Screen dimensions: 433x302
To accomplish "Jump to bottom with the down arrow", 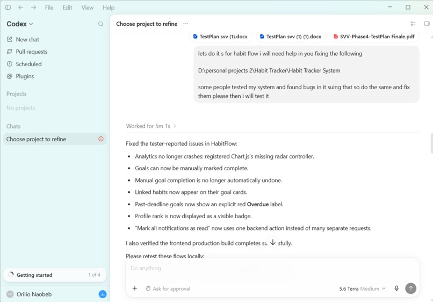I will [x=273, y=242].
